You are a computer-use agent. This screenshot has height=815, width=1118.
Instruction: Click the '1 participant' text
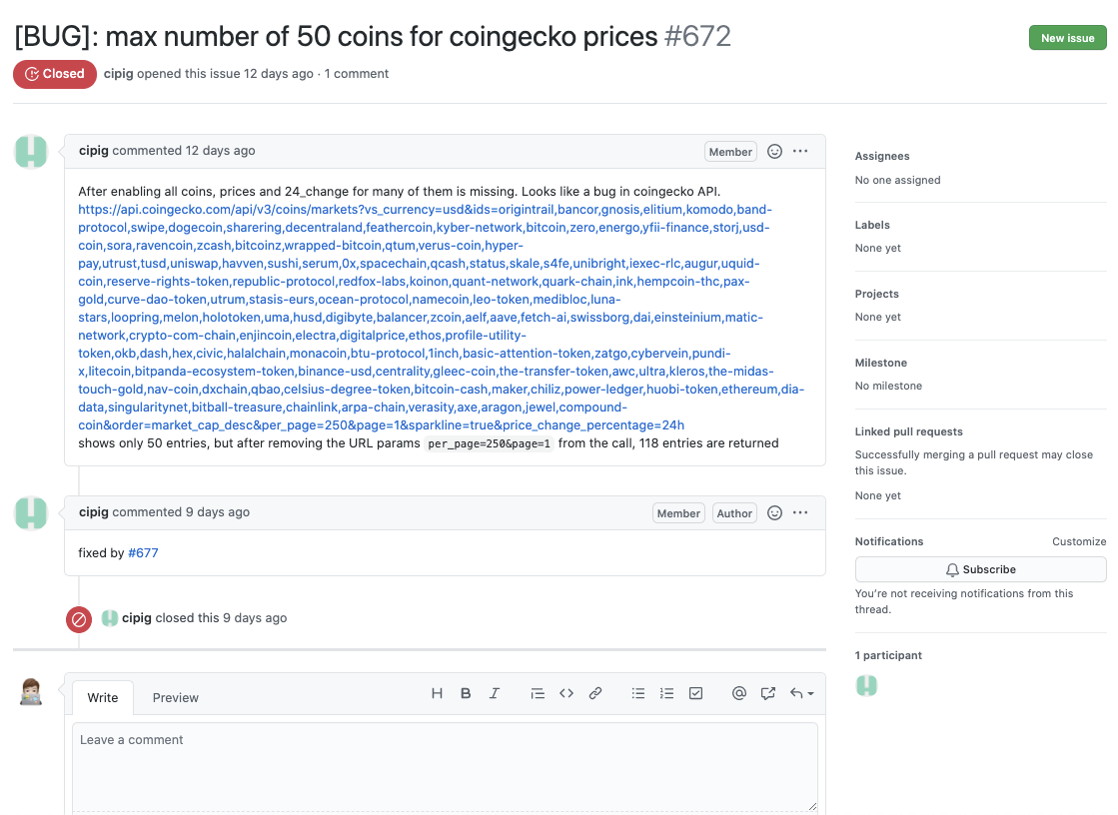[x=888, y=655]
